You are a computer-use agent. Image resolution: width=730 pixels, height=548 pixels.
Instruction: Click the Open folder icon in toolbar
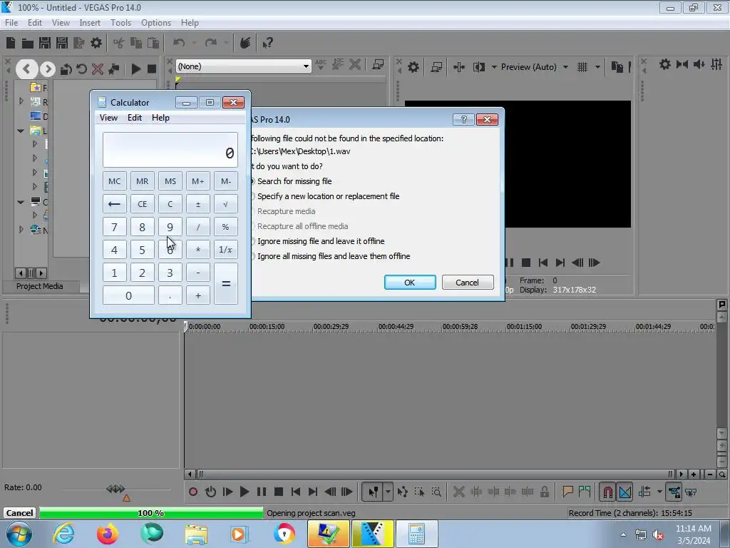(28, 44)
